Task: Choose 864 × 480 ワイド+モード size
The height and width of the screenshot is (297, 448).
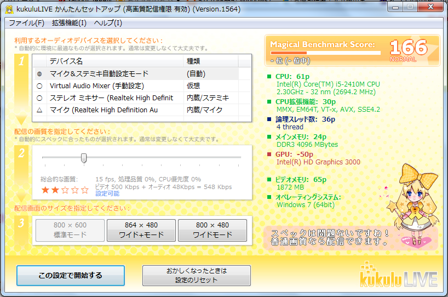Action: point(141,230)
